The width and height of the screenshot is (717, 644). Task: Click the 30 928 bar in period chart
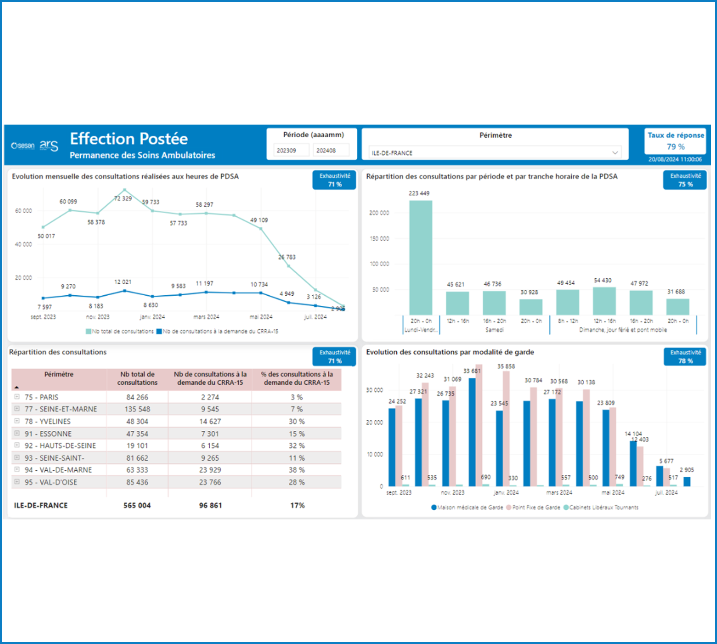531,307
